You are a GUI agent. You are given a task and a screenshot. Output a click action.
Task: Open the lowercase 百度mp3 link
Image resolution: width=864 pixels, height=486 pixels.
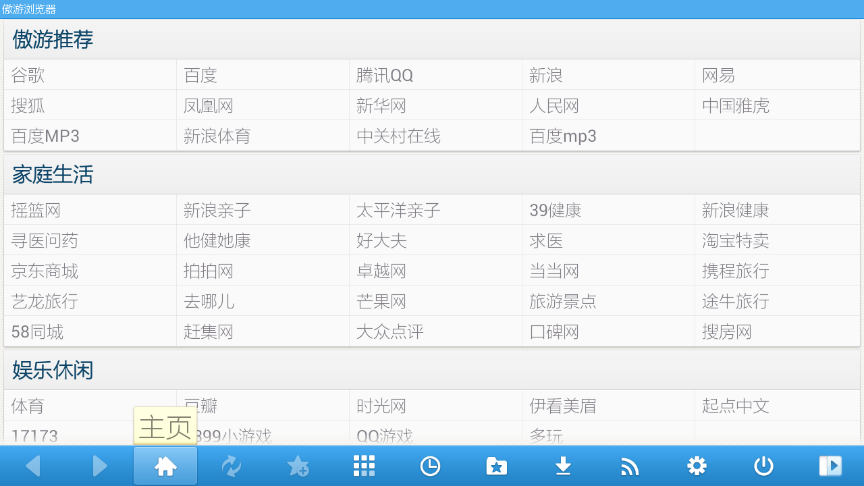tap(563, 136)
